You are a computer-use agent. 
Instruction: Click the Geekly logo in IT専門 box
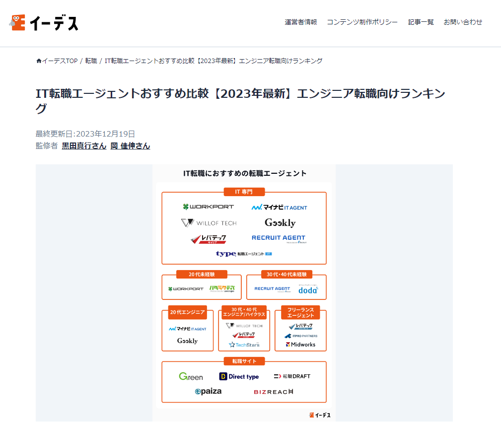280,222
